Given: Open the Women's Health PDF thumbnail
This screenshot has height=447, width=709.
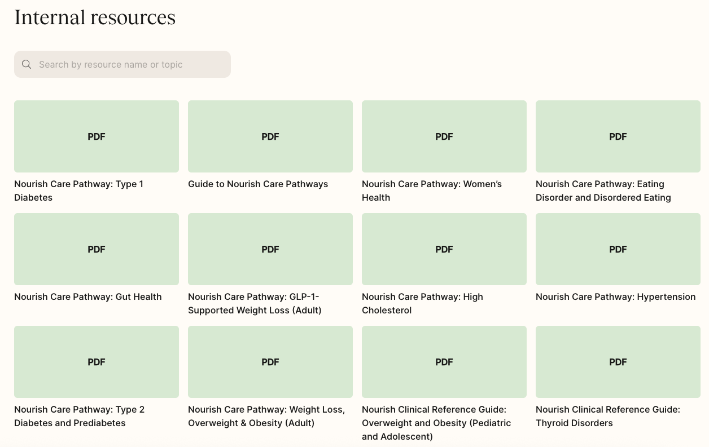Looking at the screenshot, I should (x=444, y=136).
